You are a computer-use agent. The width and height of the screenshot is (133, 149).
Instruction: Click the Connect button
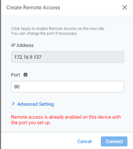pos(114,141)
